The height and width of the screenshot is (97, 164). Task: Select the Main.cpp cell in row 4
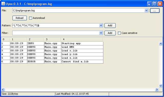pos(53,54)
